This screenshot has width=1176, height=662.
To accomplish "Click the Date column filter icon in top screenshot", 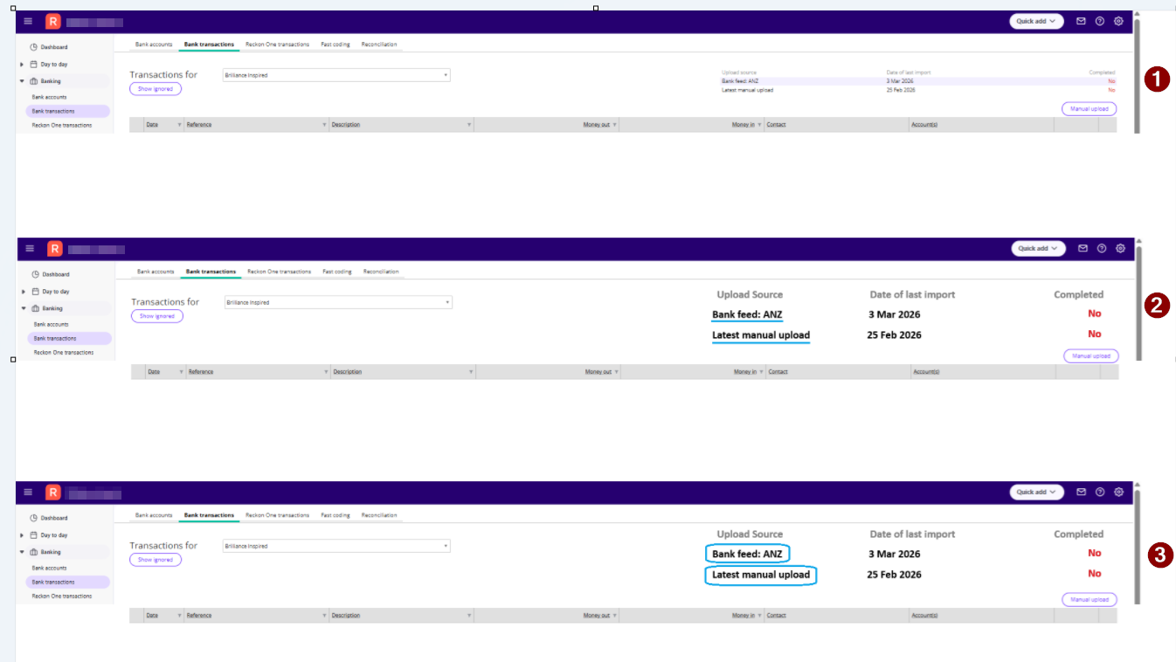I will (x=180, y=125).
